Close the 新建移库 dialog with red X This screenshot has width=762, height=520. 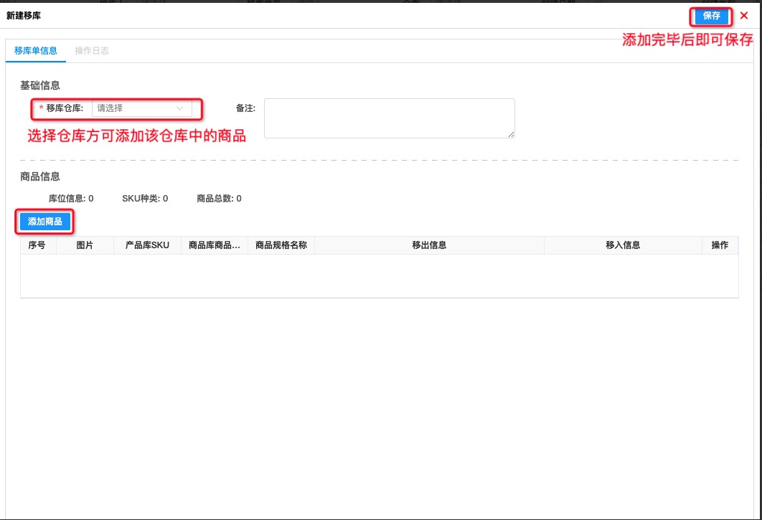coord(743,16)
